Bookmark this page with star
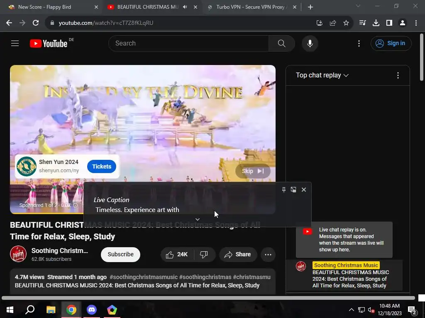Screen dimensions: 425x318 [x=346, y=23]
